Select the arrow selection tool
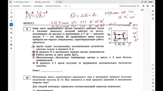The width and height of the screenshot is (163, 91). pos(11,13)
